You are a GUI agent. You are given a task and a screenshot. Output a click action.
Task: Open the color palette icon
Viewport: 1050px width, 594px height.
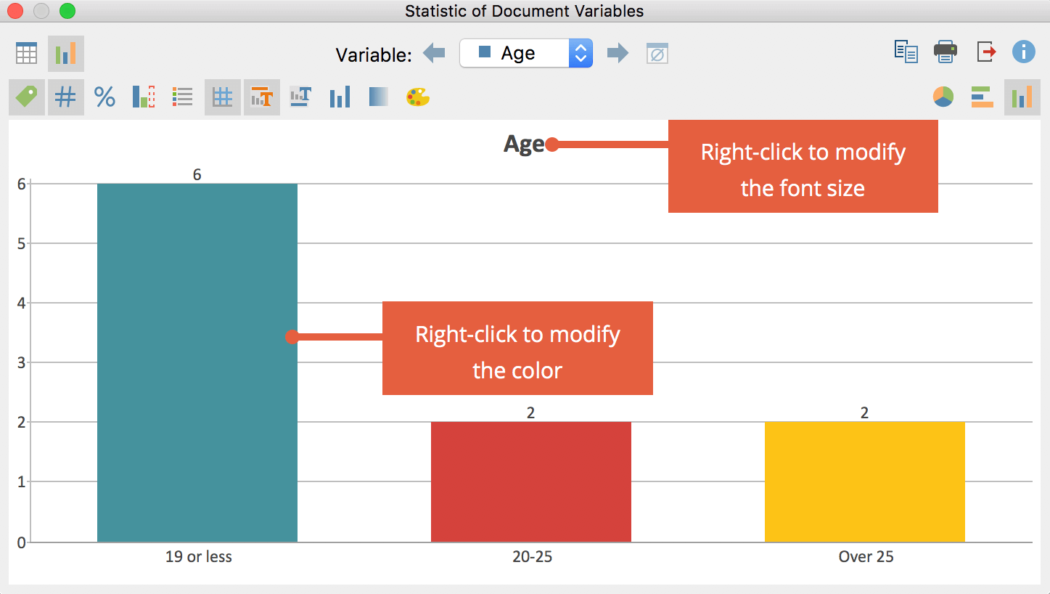pos(418,97)
